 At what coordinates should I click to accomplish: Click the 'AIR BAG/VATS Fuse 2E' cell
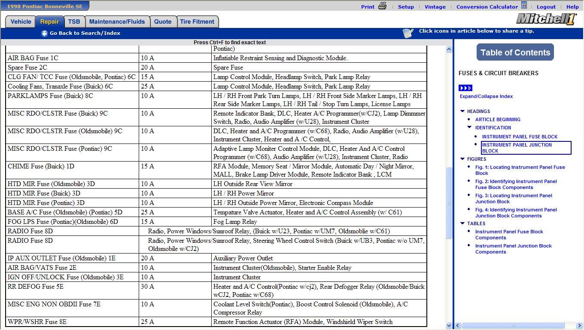tap(73, 268)
